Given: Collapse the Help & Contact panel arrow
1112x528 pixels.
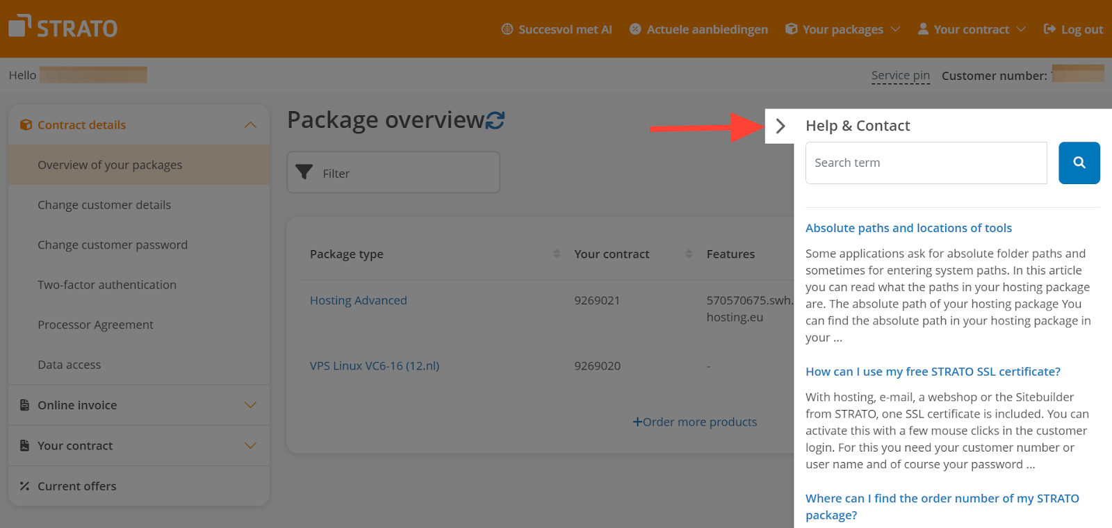Looking at the screenshot, I should click(x=780, y=126).
